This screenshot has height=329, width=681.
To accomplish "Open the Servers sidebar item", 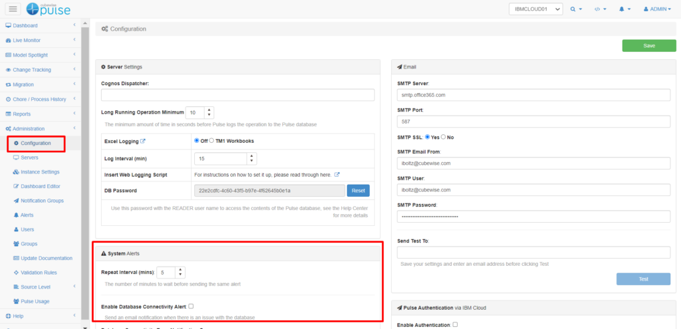I will [29, 158].
